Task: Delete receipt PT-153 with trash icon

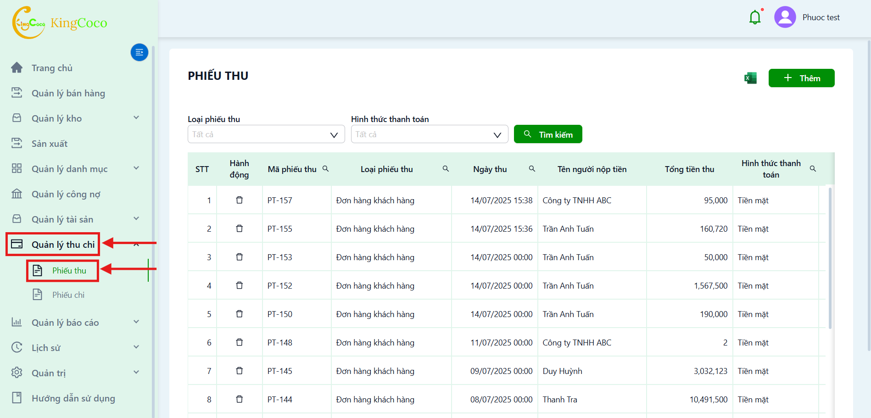Action: coord(240,257)
